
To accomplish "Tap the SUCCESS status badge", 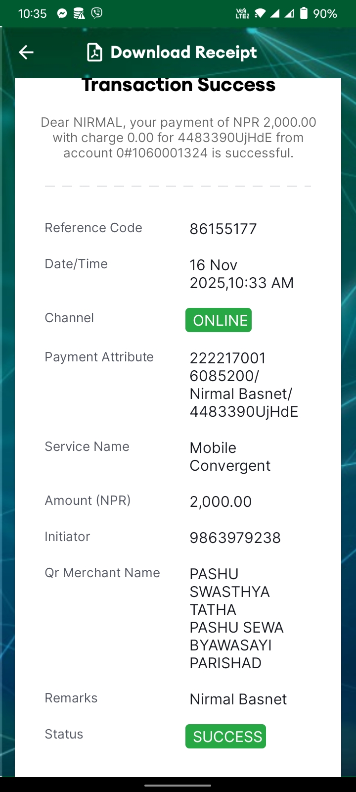I will click(x=225, y=737).
